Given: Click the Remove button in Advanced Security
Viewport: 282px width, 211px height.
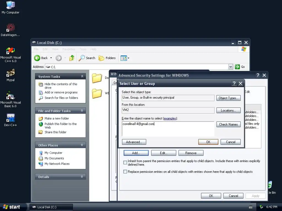Looking at the screenshot, I should [191, 153].
